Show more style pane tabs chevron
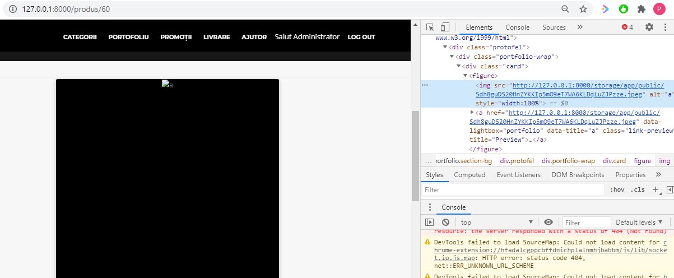This screenshot has height=278, width=674. coord(657,175)
